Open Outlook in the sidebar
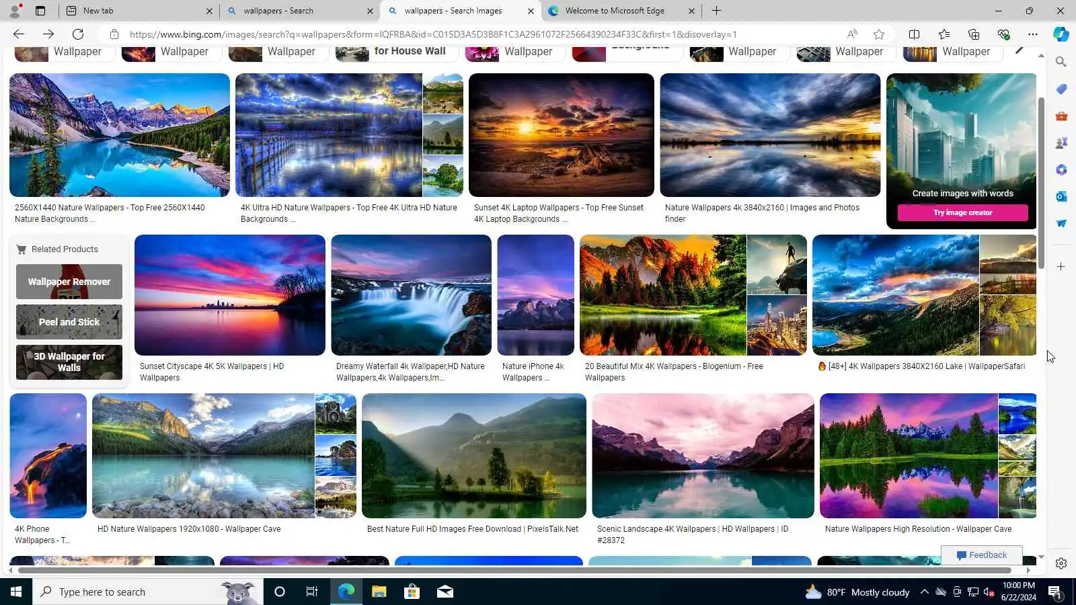1076x605 pixels. click(x=1061, y=196)
